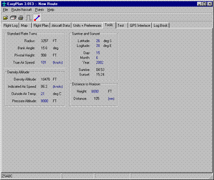
Task: Click the open folder toolbar icon
Action: [x=6, y=18]
